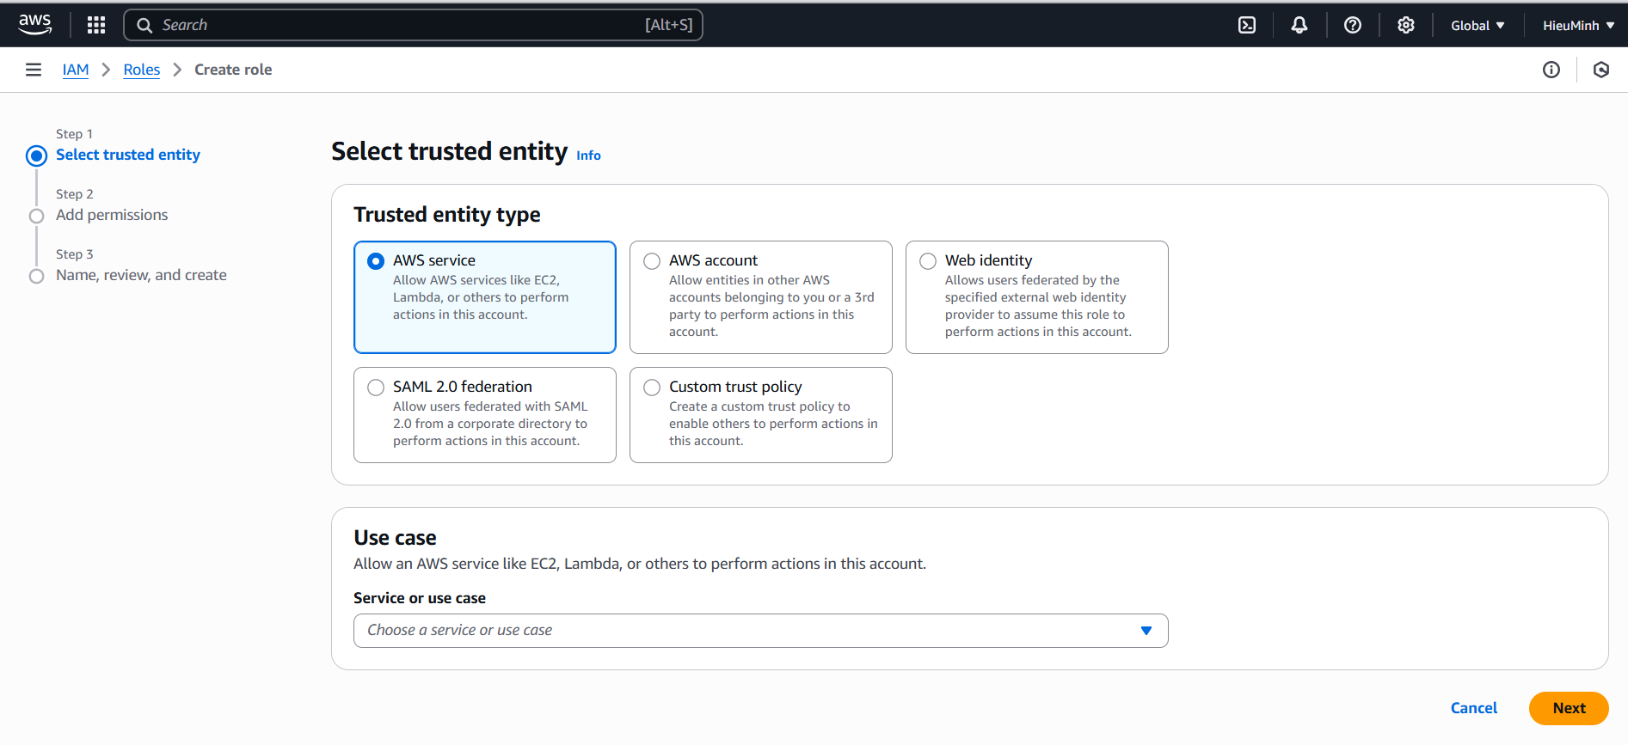Open the settings gear icon
1628x745 pixels.
click(1406, 25)
